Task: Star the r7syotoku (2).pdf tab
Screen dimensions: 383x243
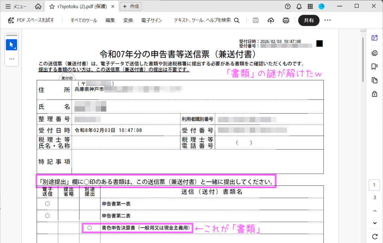Action: click(52, 6)
